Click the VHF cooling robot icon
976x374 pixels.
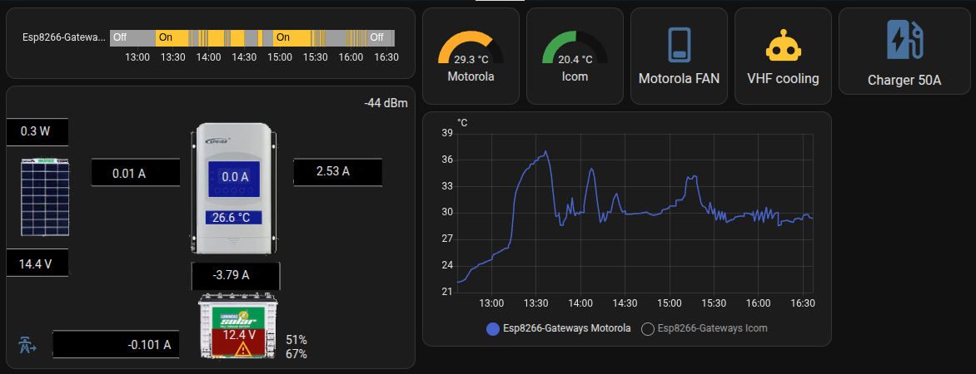point(783,47)
